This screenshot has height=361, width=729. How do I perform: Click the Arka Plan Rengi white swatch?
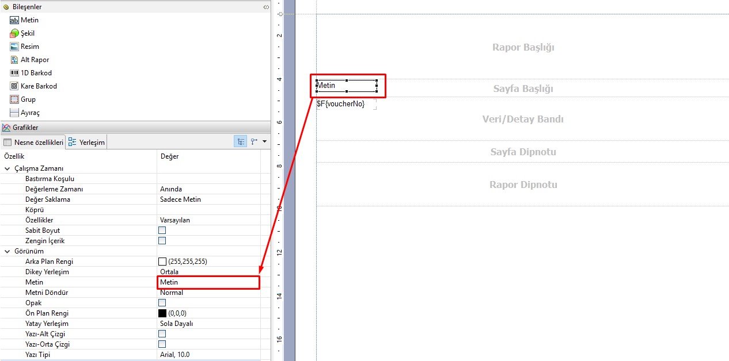pos(162,262)
